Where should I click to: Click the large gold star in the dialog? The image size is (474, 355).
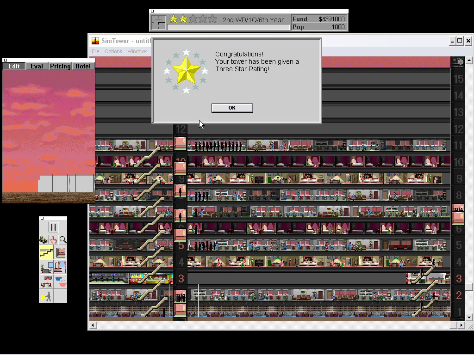(x=186, y=70)
